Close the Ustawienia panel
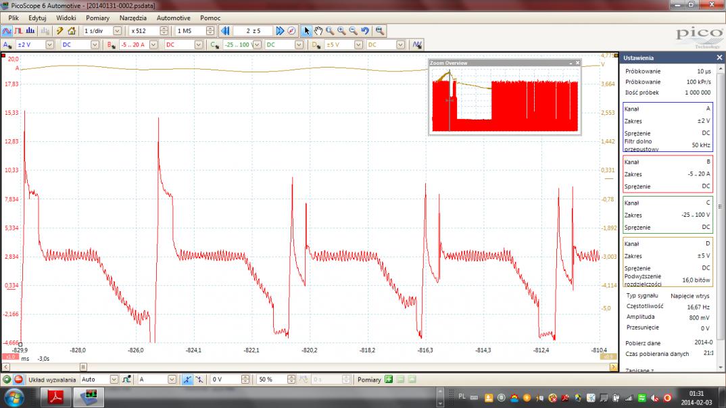This screenshot has width=726, height=408. coord(719,57)
